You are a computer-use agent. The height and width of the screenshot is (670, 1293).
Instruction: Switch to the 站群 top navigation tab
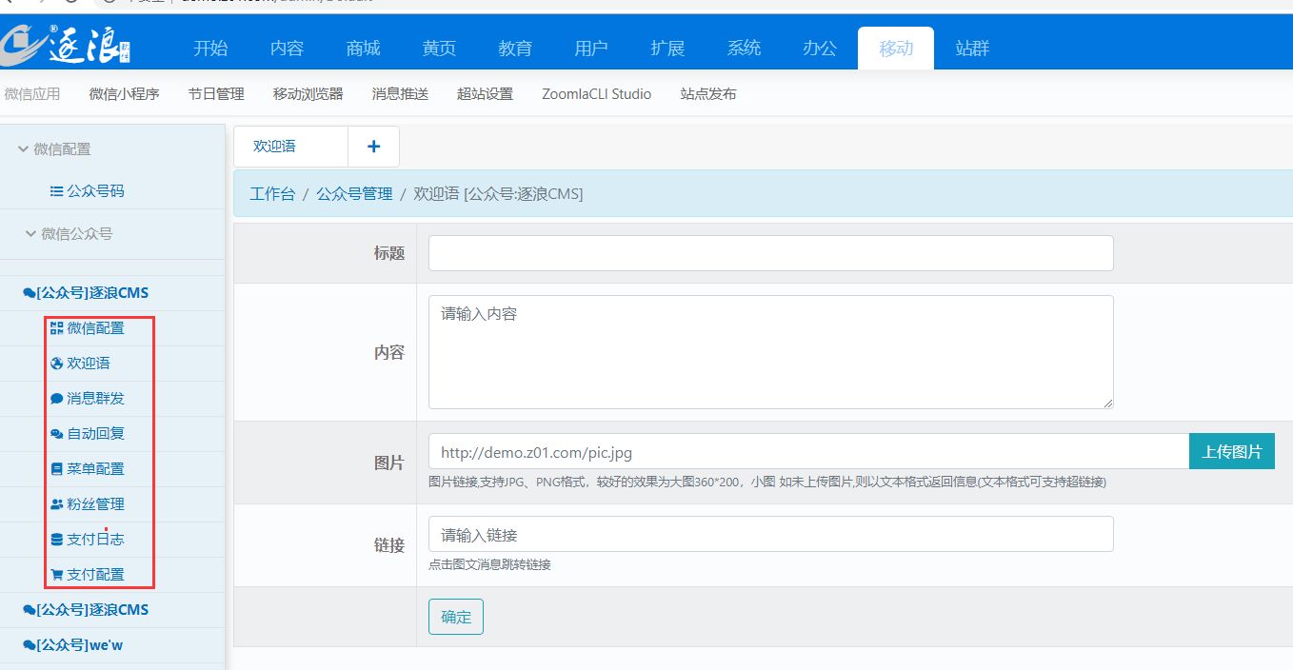[972, 49]
